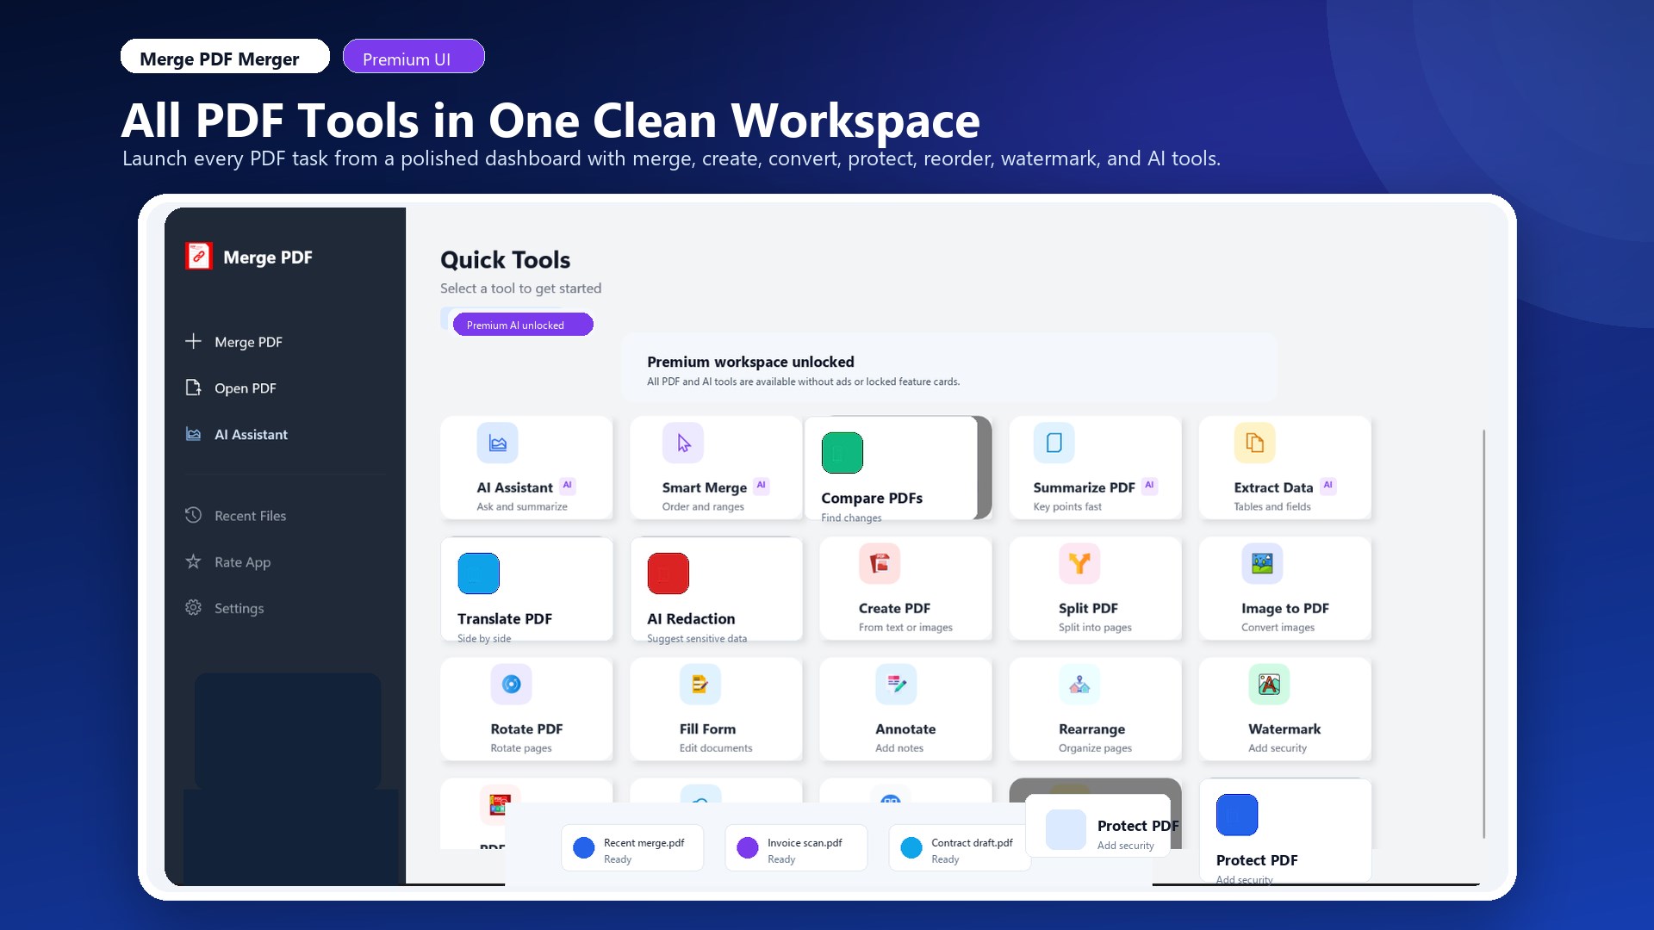Viewport: 1654px width, 930px height.
Task: Launch the Create PDF icon
Action: [880, 563]
